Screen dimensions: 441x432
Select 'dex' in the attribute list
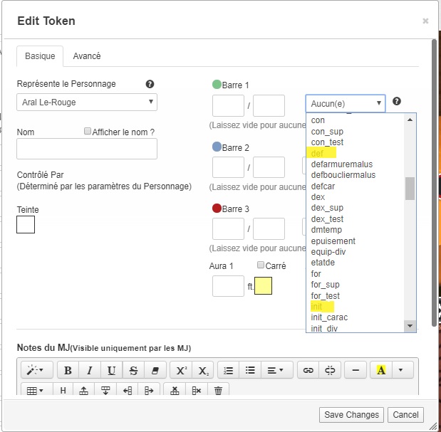click(x=318, y=197)
